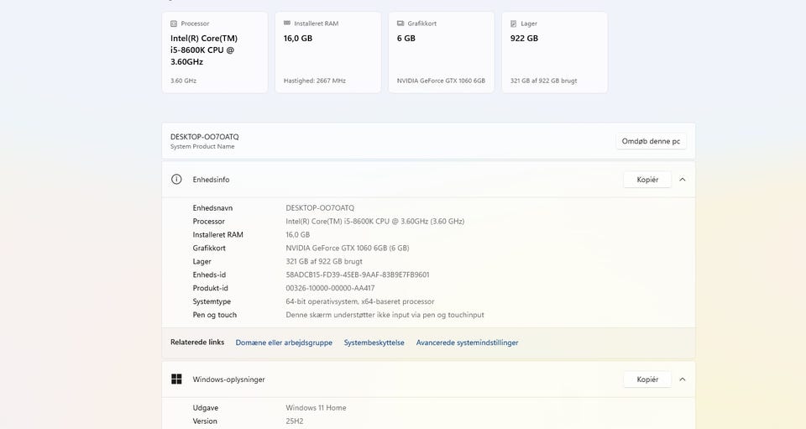Open the Domæne eller arbejdsgruppe link
The image size is (806, 429).
pos(284,343)
